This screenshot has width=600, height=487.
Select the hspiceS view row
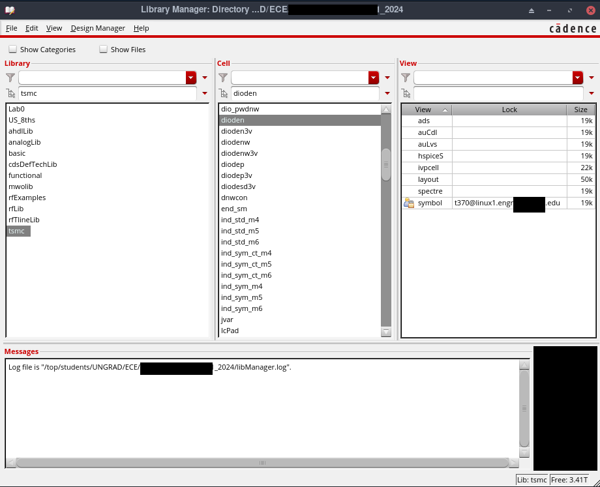point(498,156)
